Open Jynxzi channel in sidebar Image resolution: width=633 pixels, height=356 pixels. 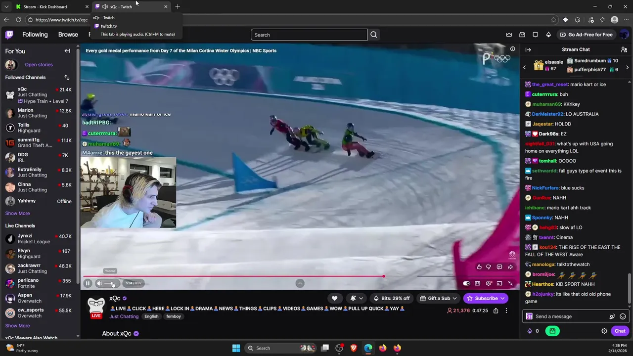pos(38,239)
